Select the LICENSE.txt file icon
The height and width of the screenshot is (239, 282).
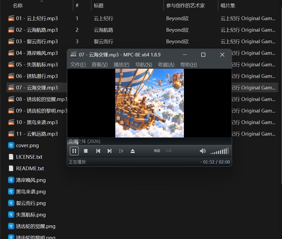pyautogui.click(x=11, y=157)
